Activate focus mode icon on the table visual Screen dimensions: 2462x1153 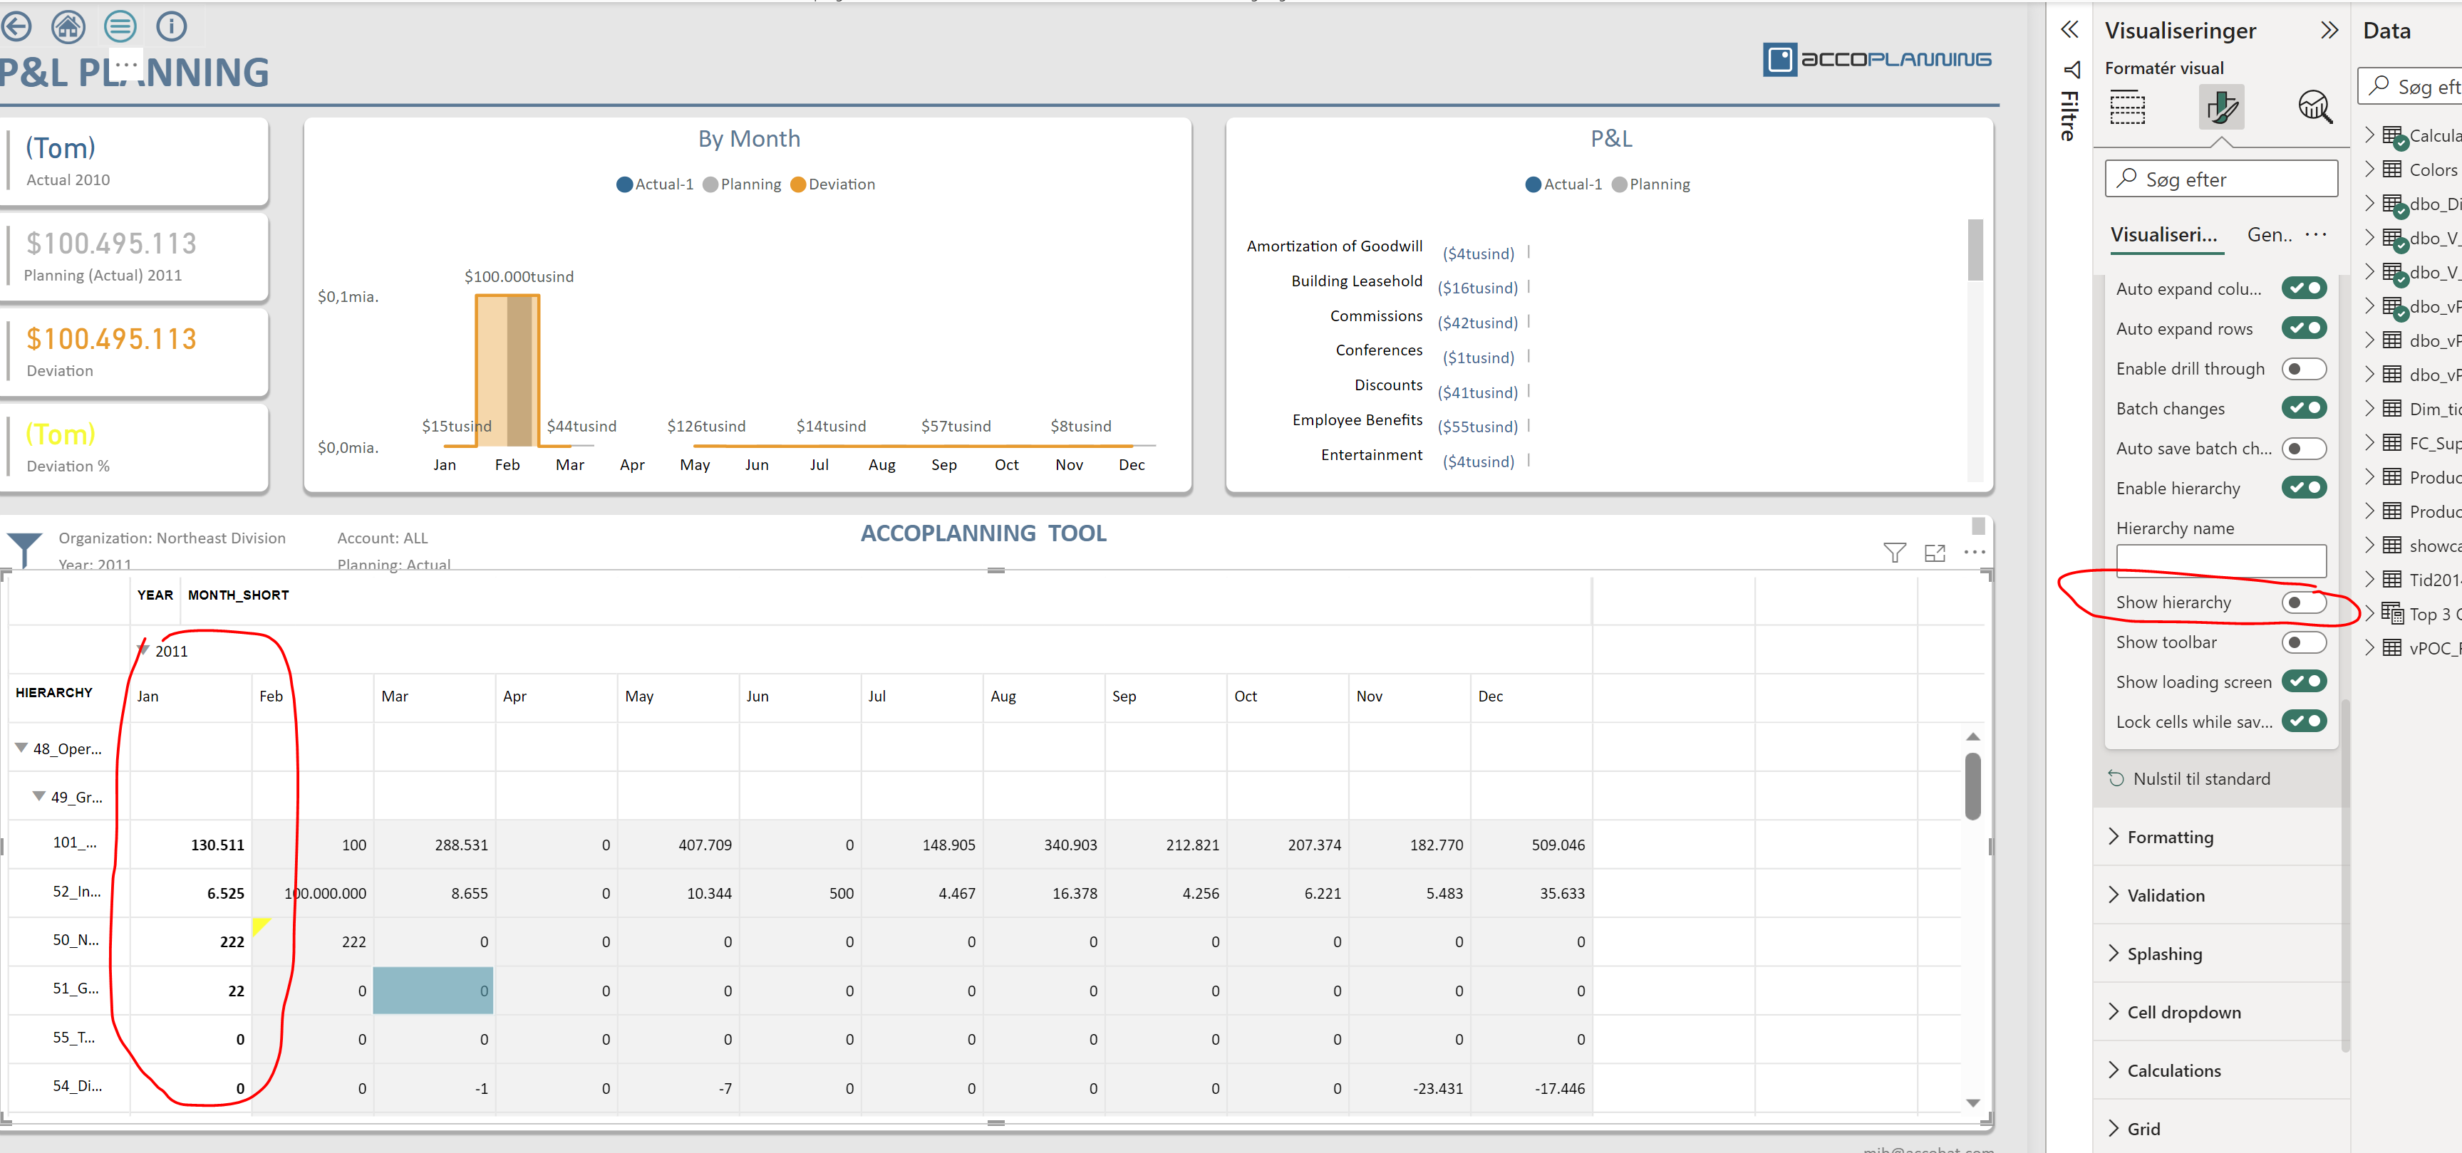(x=1935, y=552)
